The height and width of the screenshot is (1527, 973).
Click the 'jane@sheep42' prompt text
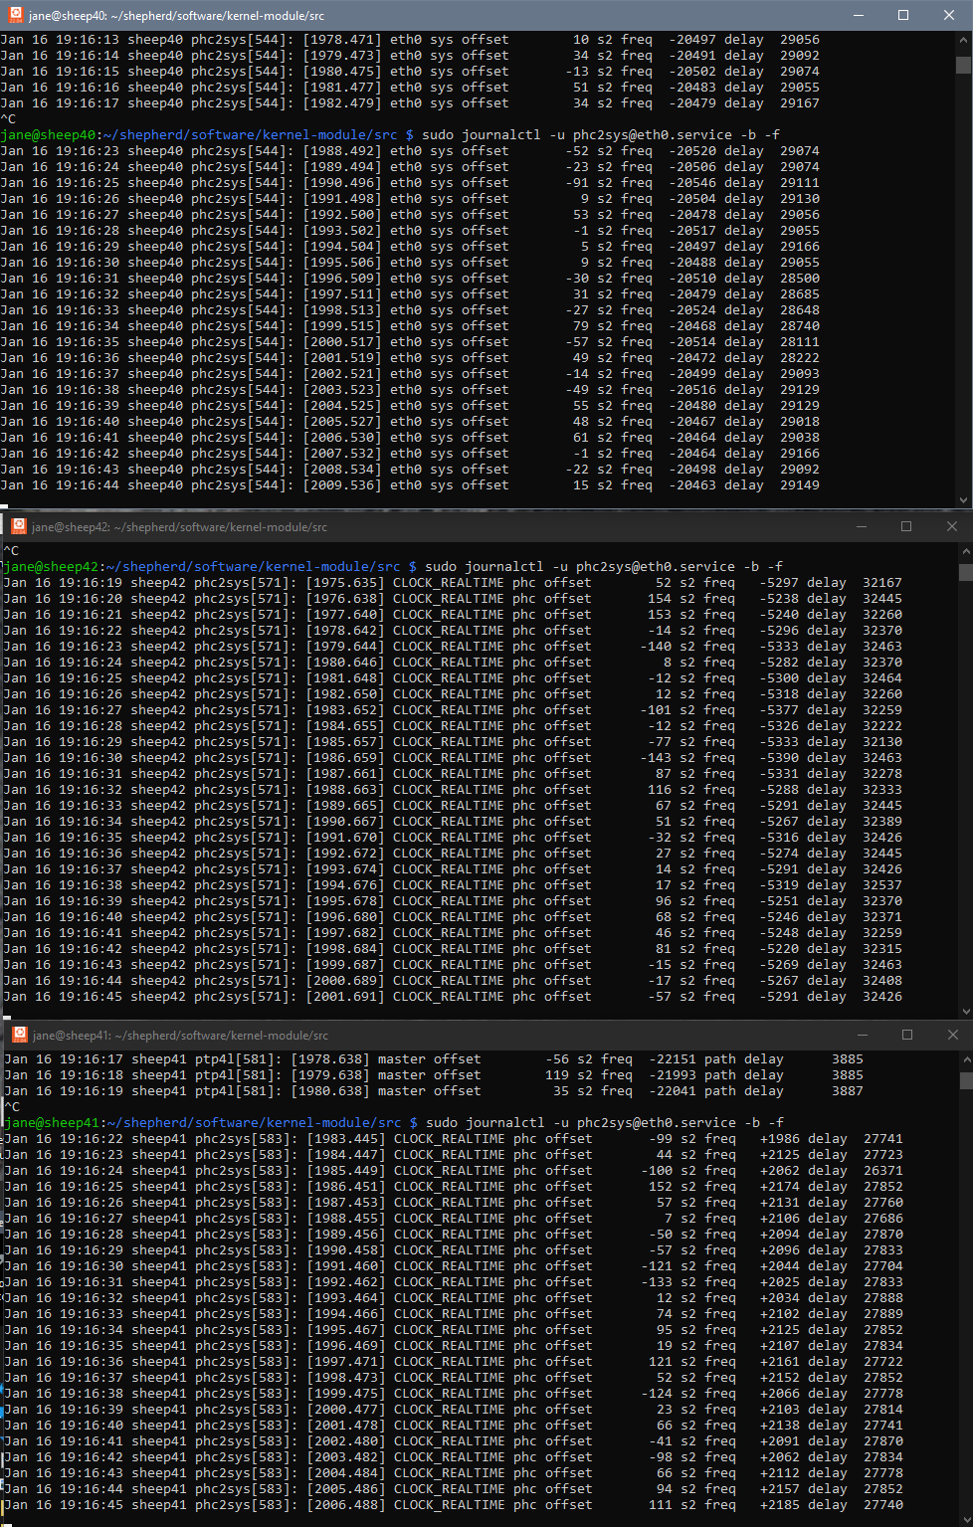(x=51, y=567)
